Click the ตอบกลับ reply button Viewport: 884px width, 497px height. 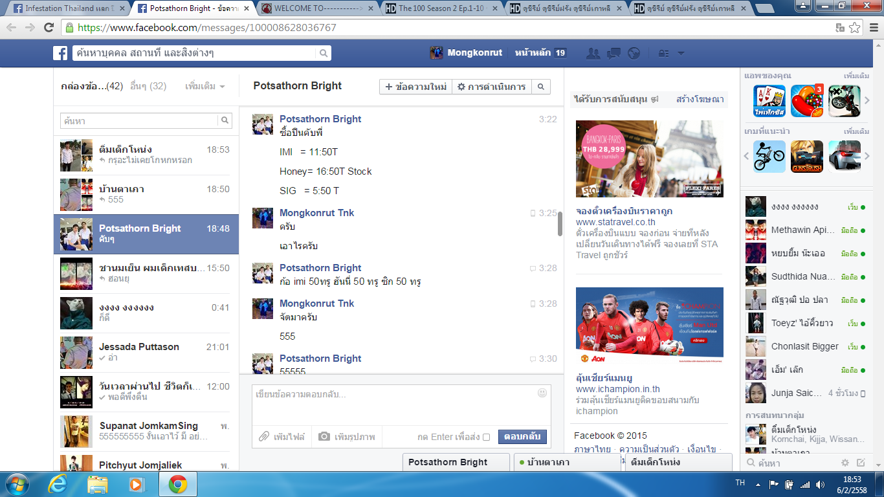coord(522,437)
